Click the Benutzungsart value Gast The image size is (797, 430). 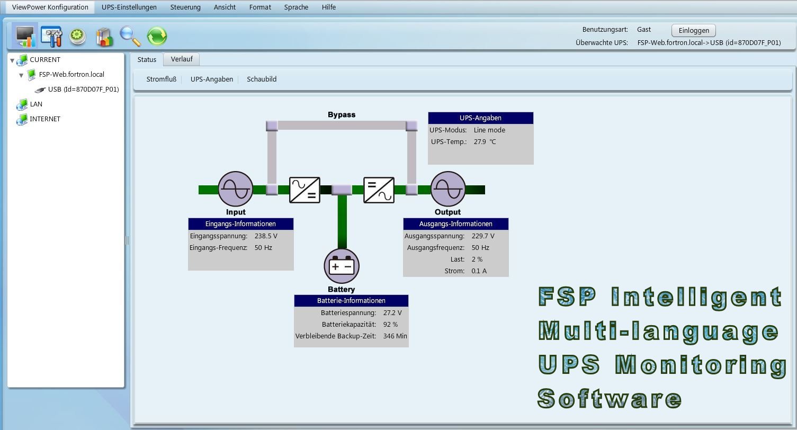click(644, 30)
